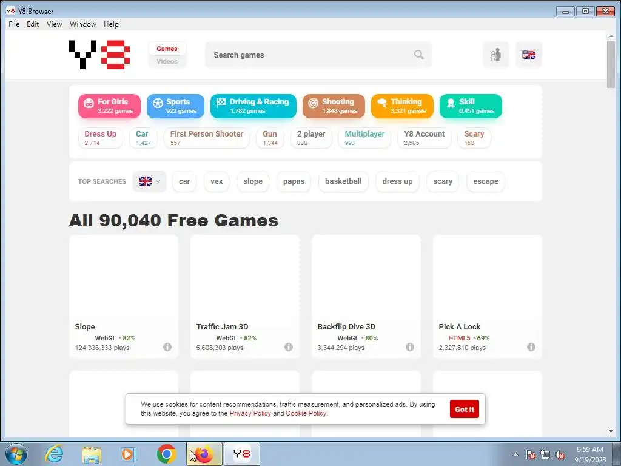621x466 pixels.
Task: Open the Slope game title
Action: 85,326
